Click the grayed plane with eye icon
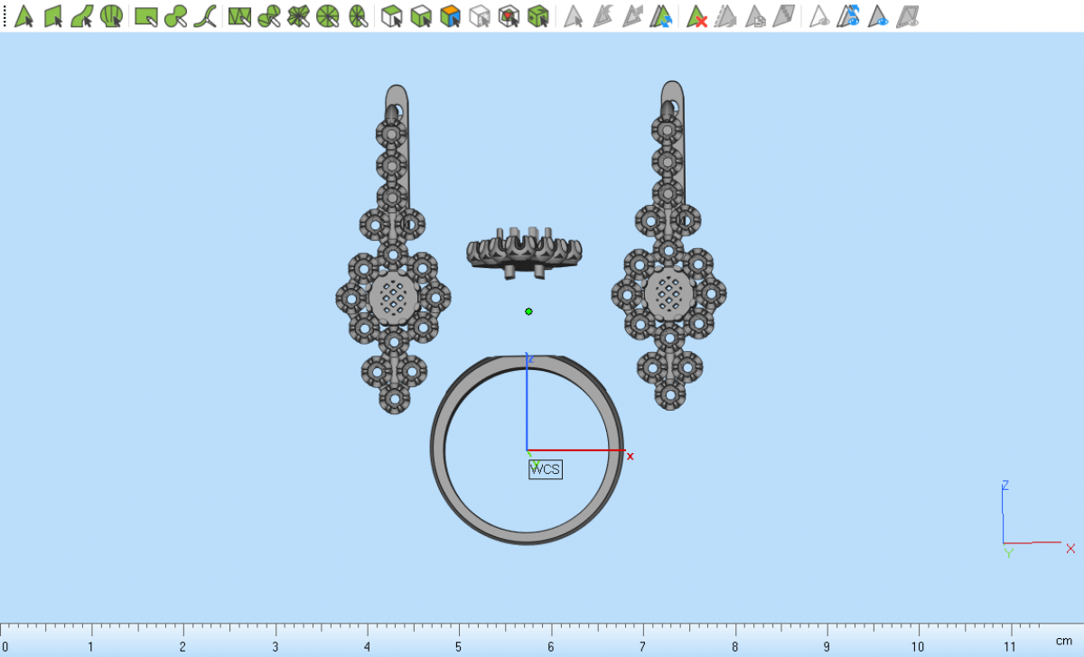 (x=907, y=15)
